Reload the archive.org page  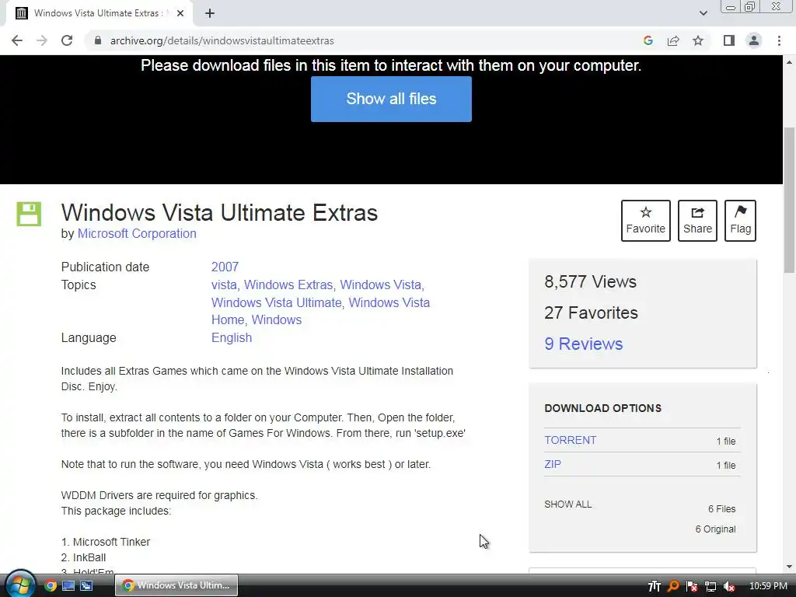point(67,40)
